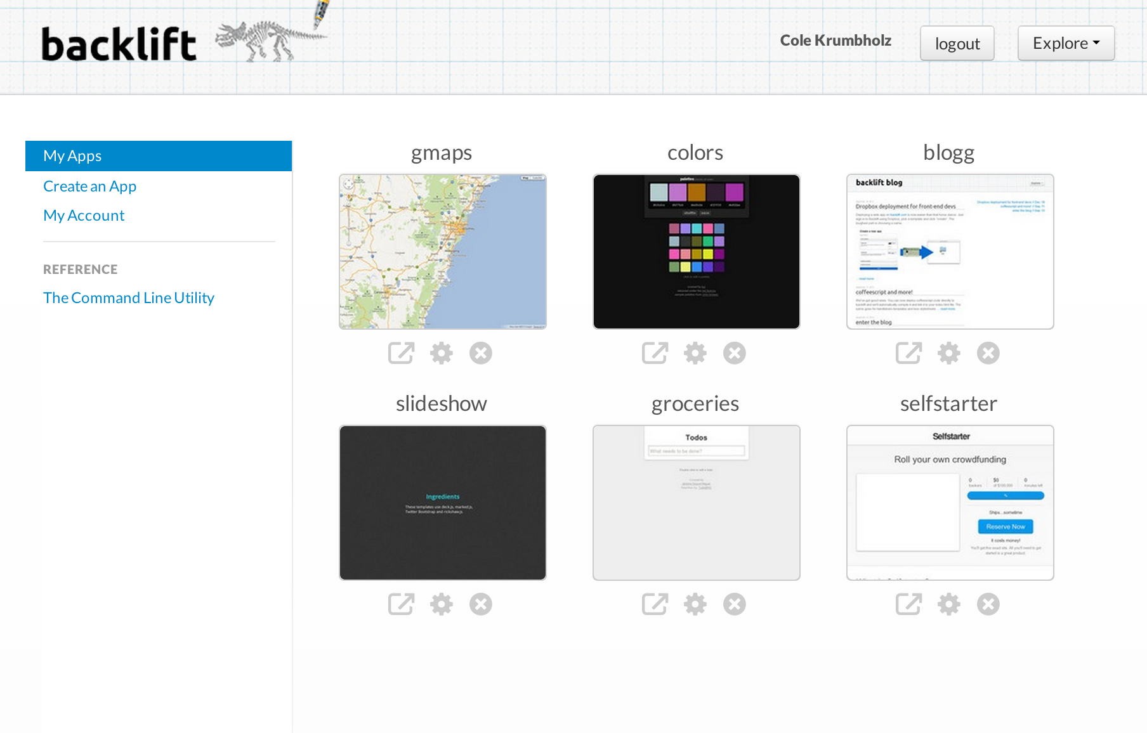Open gmaps app settings gear
This screenshot has height=733, width=1147.
pyautogui.click(x=442, y=353)
